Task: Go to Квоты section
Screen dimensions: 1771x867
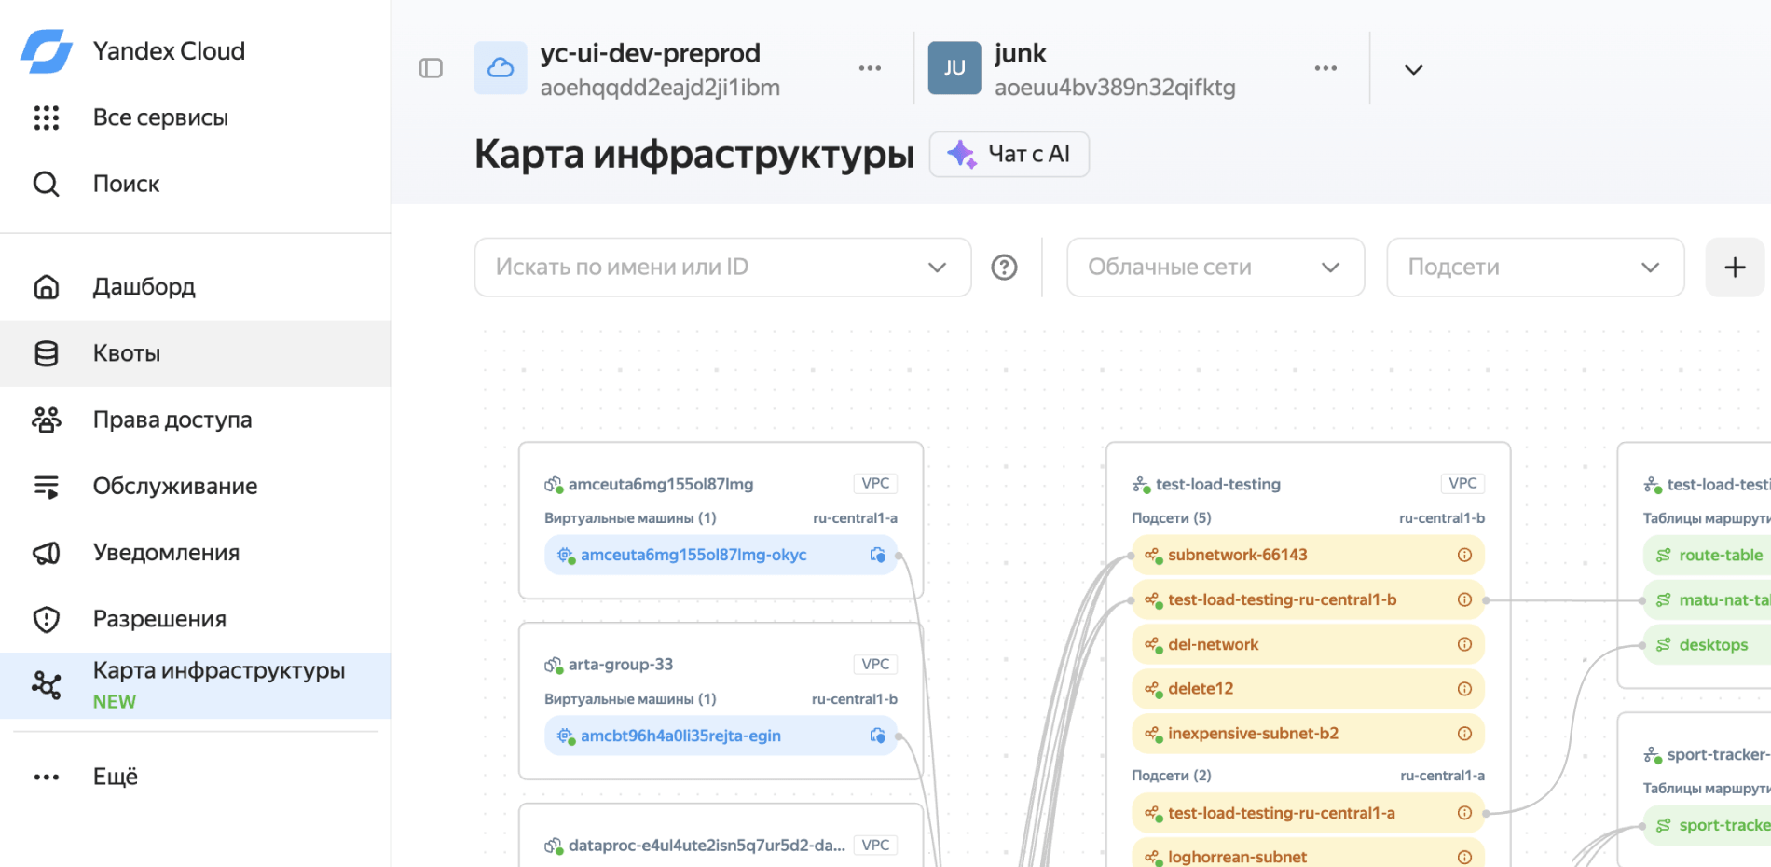Action: [x=195, y=353]
